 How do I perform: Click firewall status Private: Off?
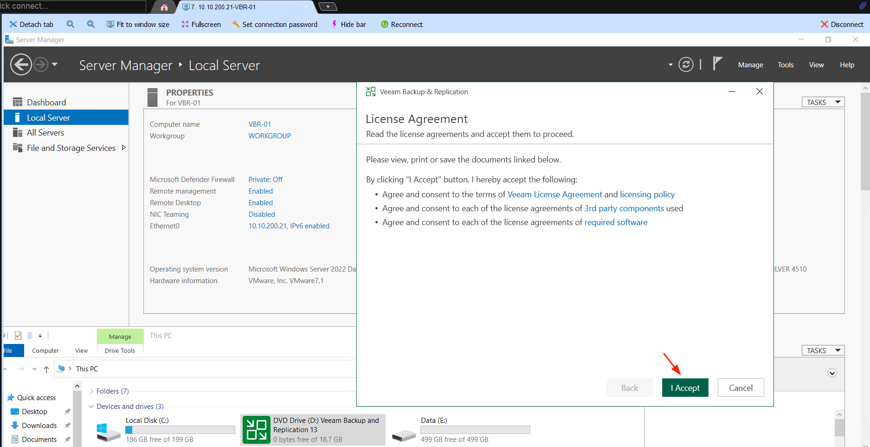pyautogui.click(x=265, y=180)
